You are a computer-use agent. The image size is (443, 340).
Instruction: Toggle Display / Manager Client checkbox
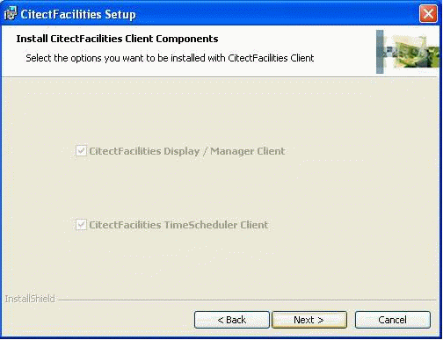pyautogui.click(x=81, y=151)
